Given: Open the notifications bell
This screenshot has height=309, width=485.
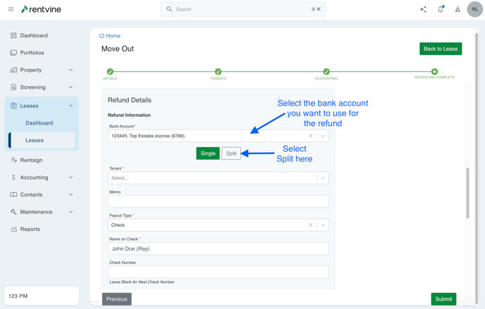Looking at the screenshot, I should (441, 9).
